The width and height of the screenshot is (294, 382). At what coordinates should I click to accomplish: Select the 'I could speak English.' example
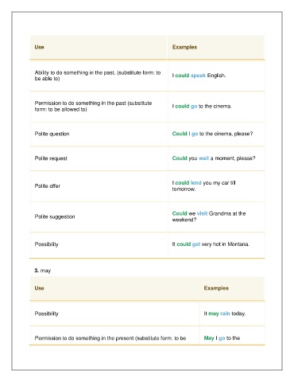click(x=199, y=76)
